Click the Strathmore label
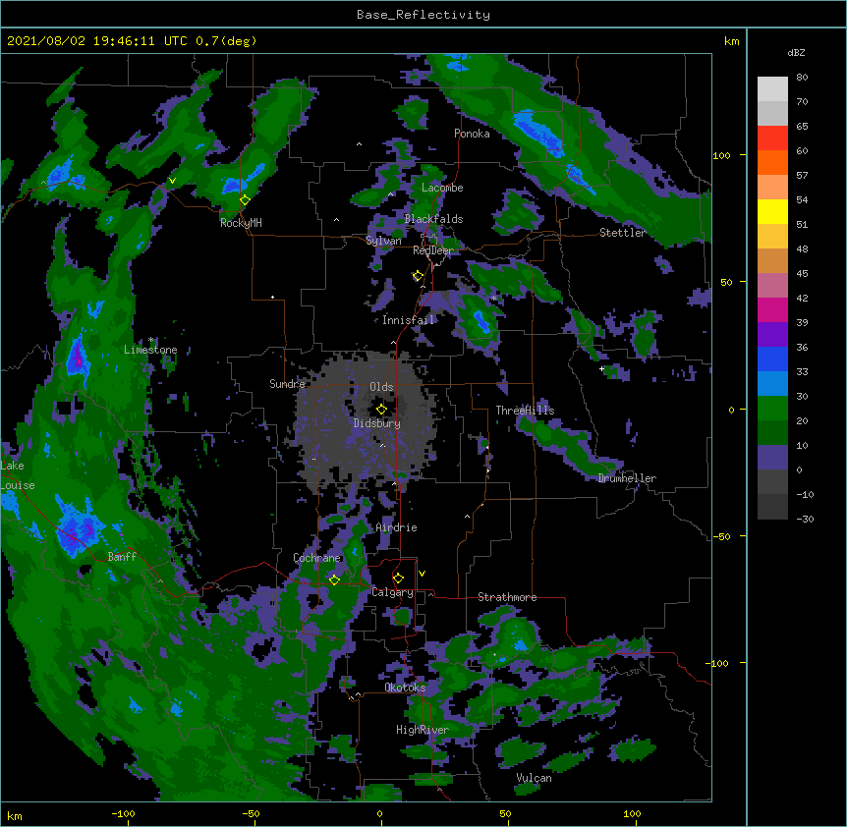This screenshot has height=827, width=847. pyautogui.click(x=507, y=597)
